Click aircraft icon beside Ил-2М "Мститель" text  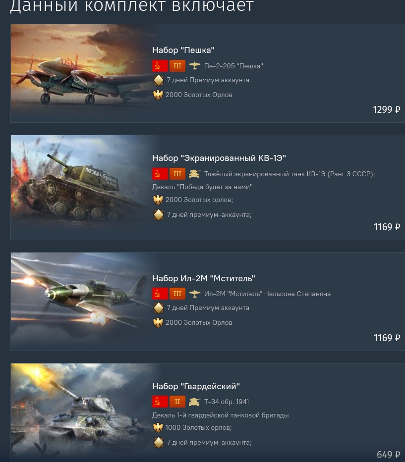[x=195, y=294]
